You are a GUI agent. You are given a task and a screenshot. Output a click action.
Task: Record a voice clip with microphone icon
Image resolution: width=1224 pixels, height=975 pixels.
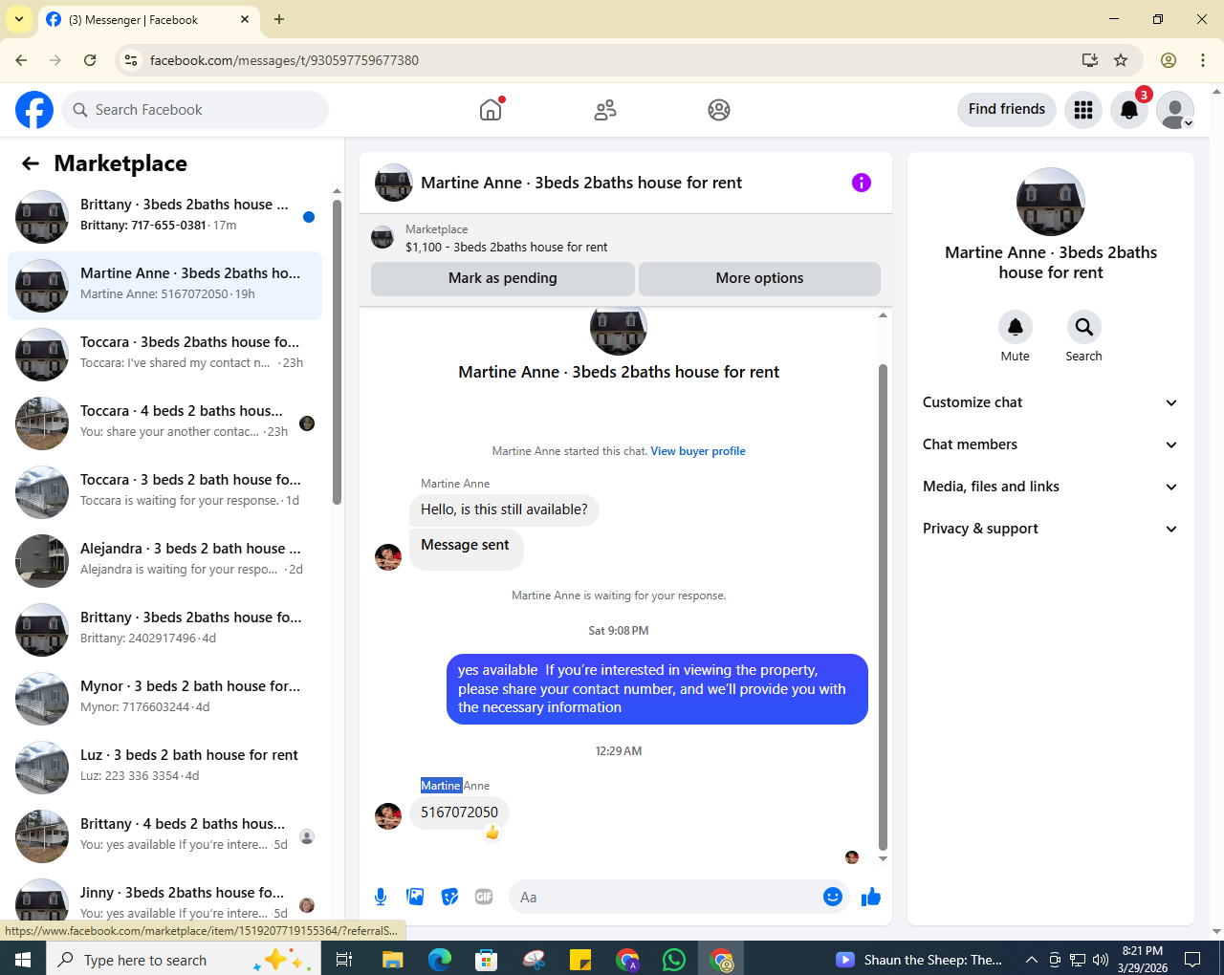pyautogui.click(x=381, y=897)
